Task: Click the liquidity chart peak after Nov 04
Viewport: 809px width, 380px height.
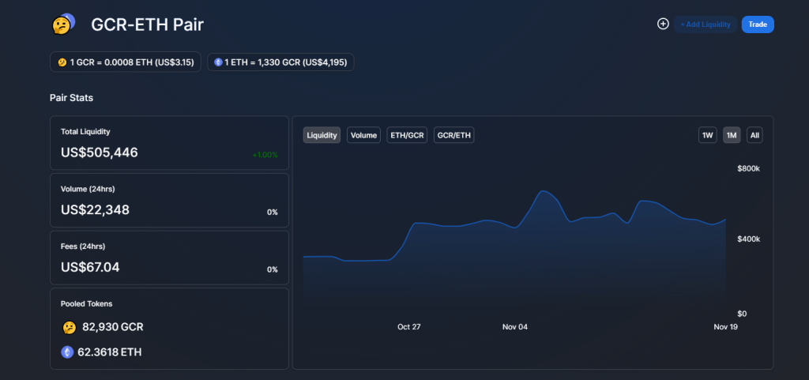Action: [542, 191]
